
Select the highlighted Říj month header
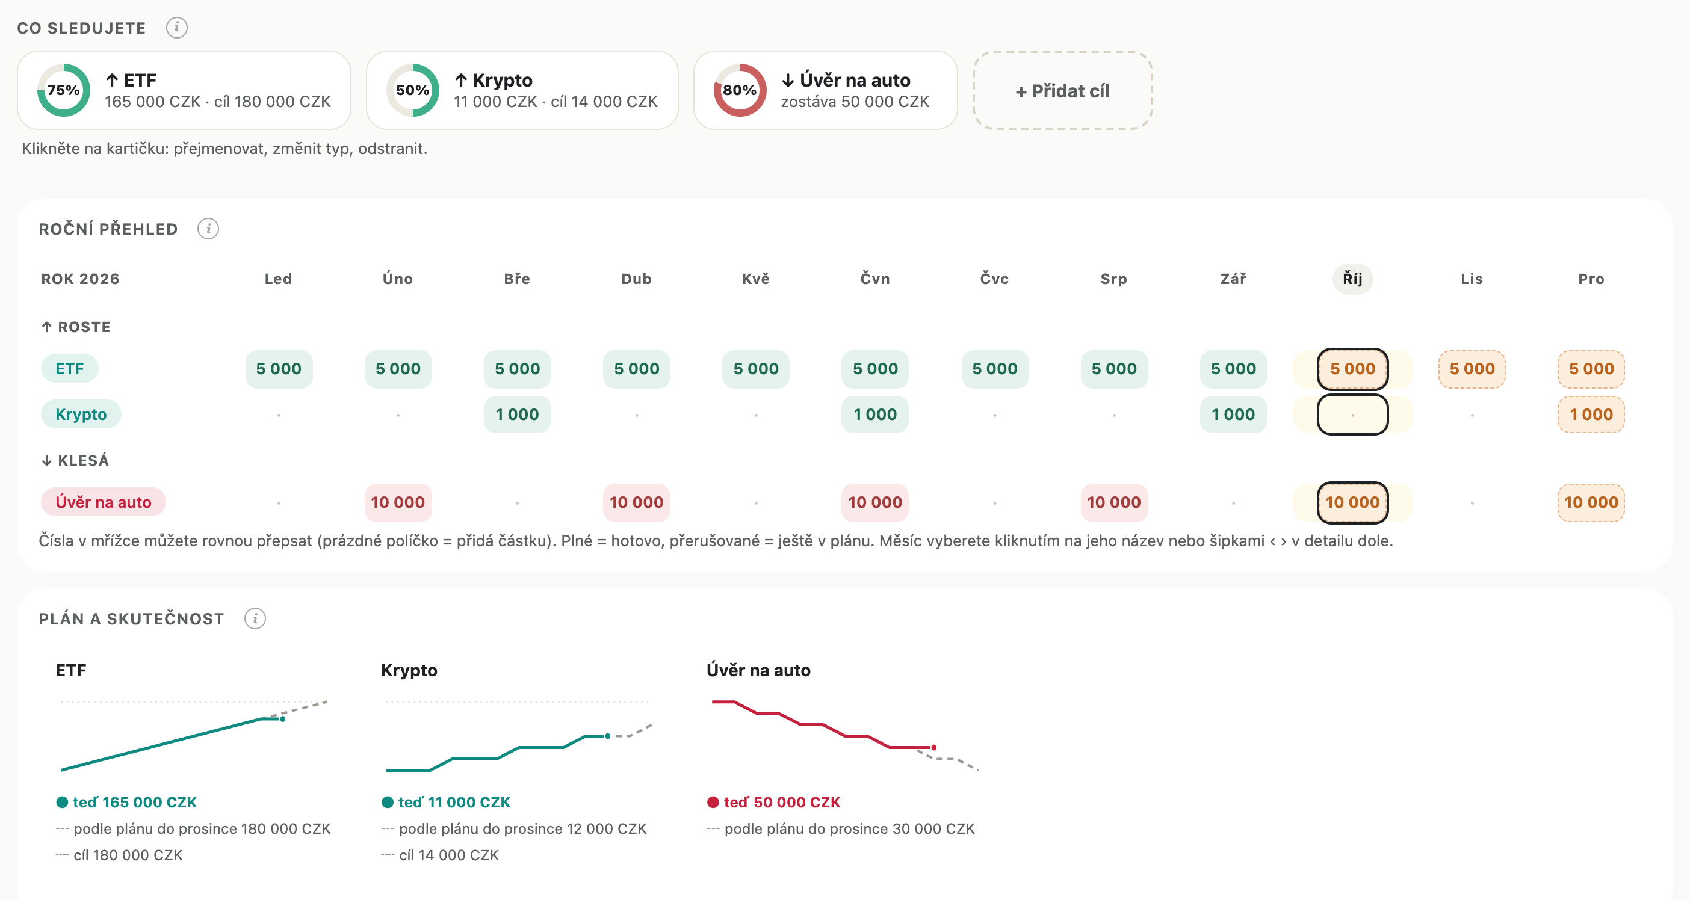1353,279
